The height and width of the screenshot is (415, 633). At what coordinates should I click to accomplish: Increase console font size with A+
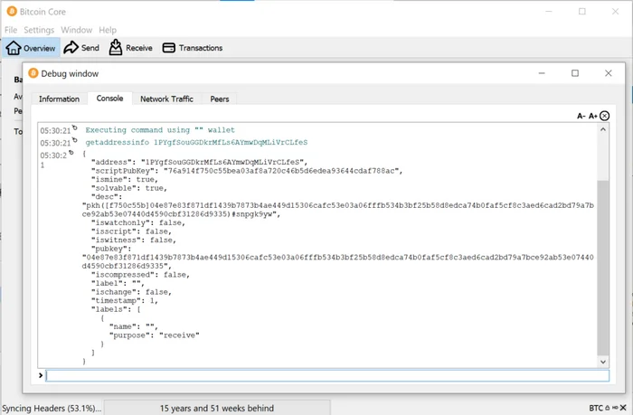592,117
